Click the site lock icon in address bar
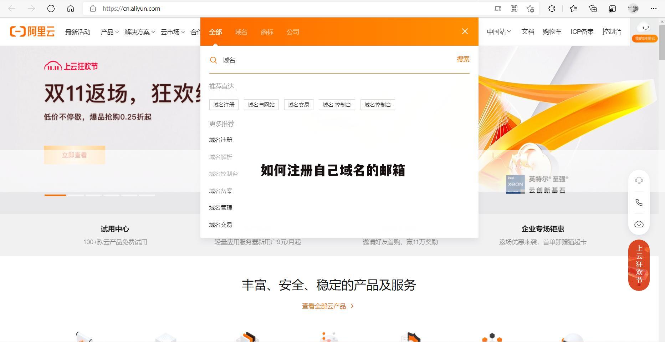Image resolution: width=665 pixels, height=342 pixels. pyautogui.click(x=93, y=9)
